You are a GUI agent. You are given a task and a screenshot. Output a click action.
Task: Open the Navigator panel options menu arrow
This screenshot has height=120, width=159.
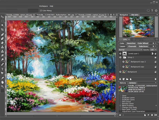point(157,15)
